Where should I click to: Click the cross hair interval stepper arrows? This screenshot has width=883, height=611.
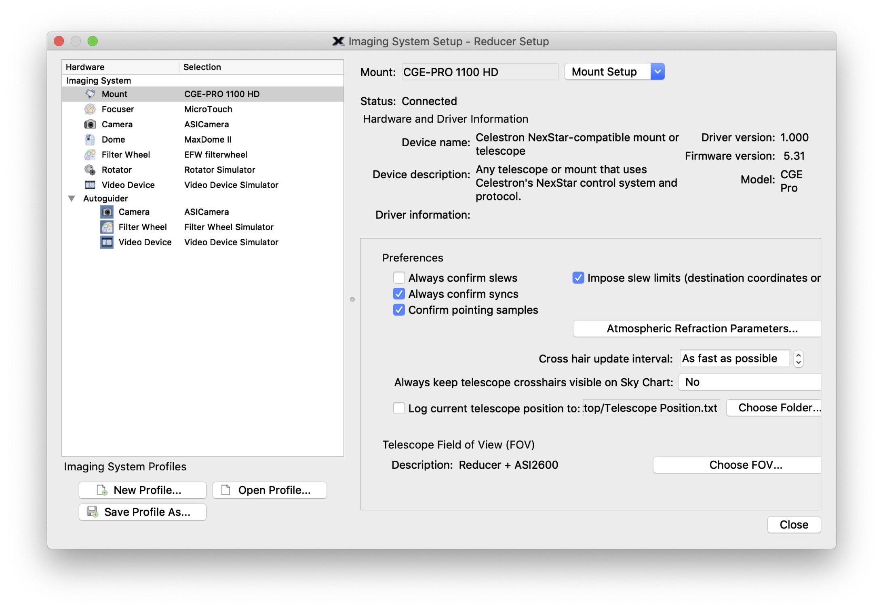pyautogui.click(x=798, y=359)
